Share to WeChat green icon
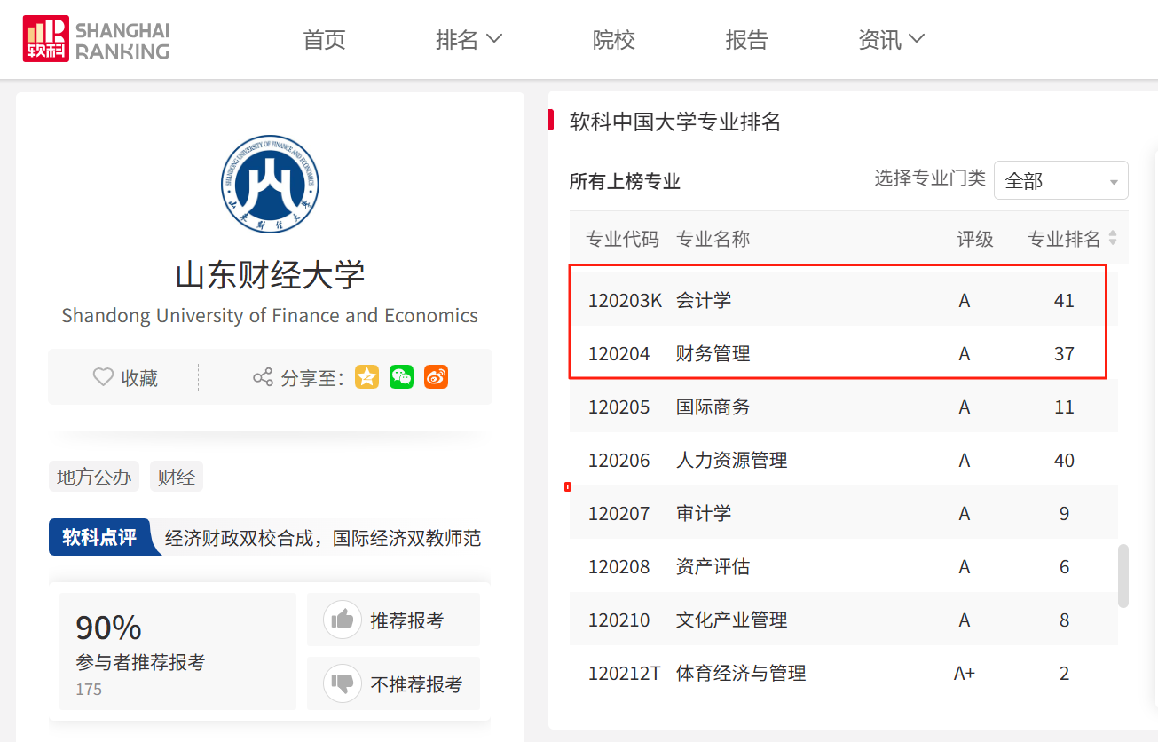The image size is (1158, 742). [x=402, y=376]
